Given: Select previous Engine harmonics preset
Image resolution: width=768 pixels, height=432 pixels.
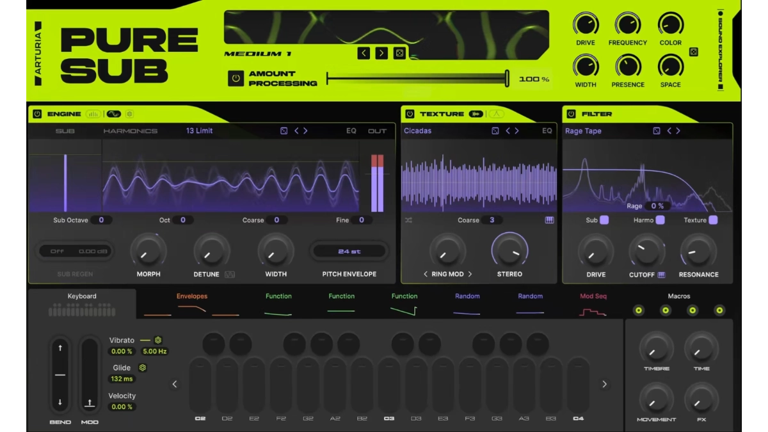Looking at the screenshot, I should click(x=296, y=131).
